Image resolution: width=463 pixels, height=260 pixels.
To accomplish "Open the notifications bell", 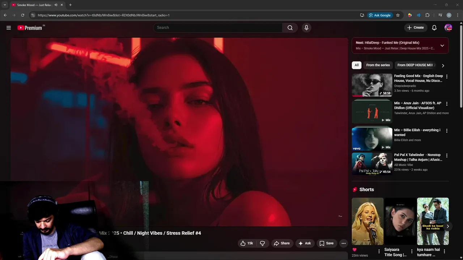I will point(434,28).
